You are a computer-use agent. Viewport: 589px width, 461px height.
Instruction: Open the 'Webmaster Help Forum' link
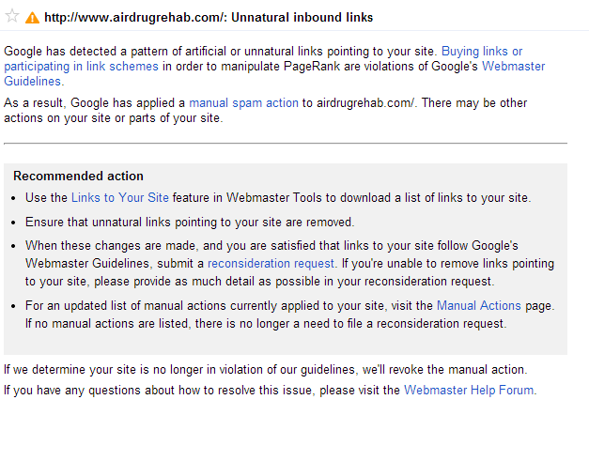(x=469, y=391)
